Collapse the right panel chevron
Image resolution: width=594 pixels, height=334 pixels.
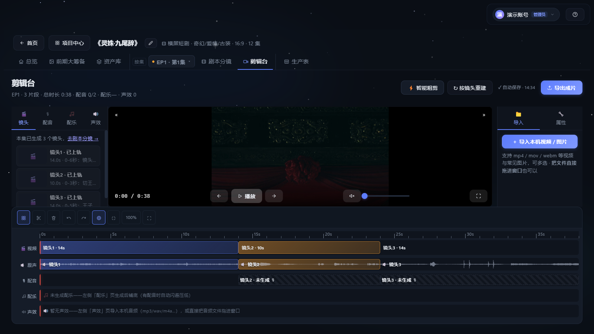point(484,115)
